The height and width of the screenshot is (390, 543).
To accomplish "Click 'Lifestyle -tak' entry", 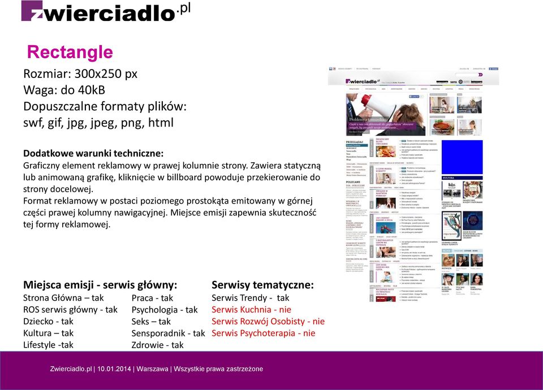I will [48, 345].
